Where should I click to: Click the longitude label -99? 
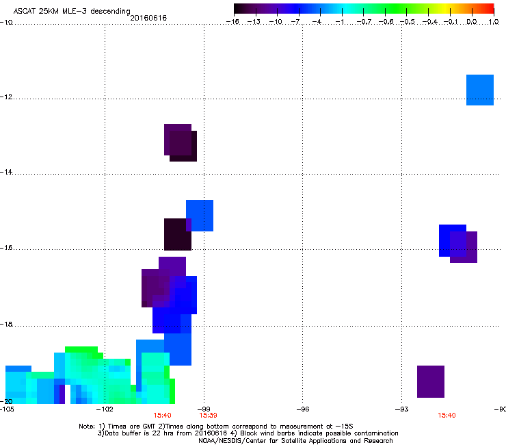204,409
